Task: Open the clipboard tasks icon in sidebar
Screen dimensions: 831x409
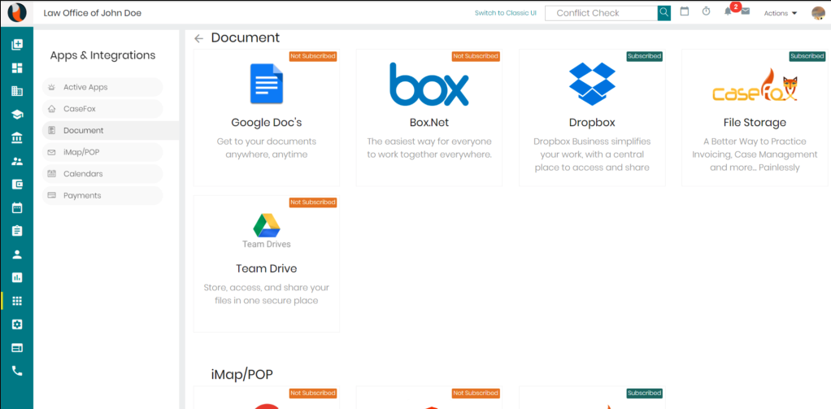Action: [17, 231]
